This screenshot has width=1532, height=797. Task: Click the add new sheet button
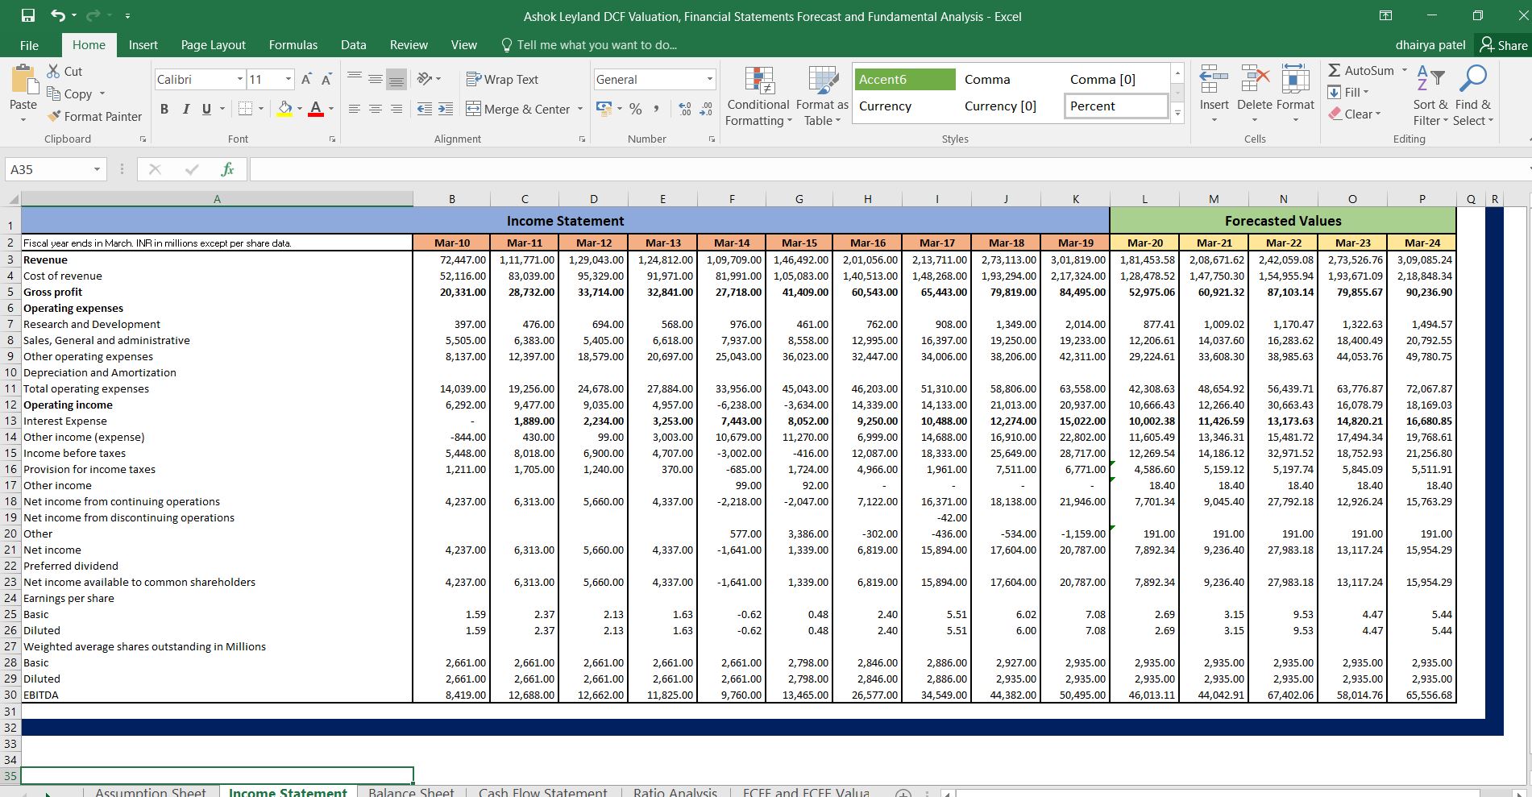tap(903, 792)
